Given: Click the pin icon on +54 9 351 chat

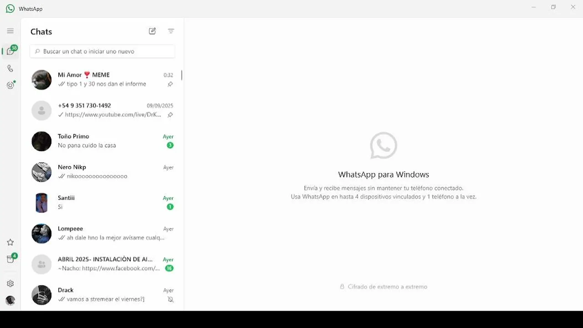Looking at the screenshot, I should [x=170, y=115].
